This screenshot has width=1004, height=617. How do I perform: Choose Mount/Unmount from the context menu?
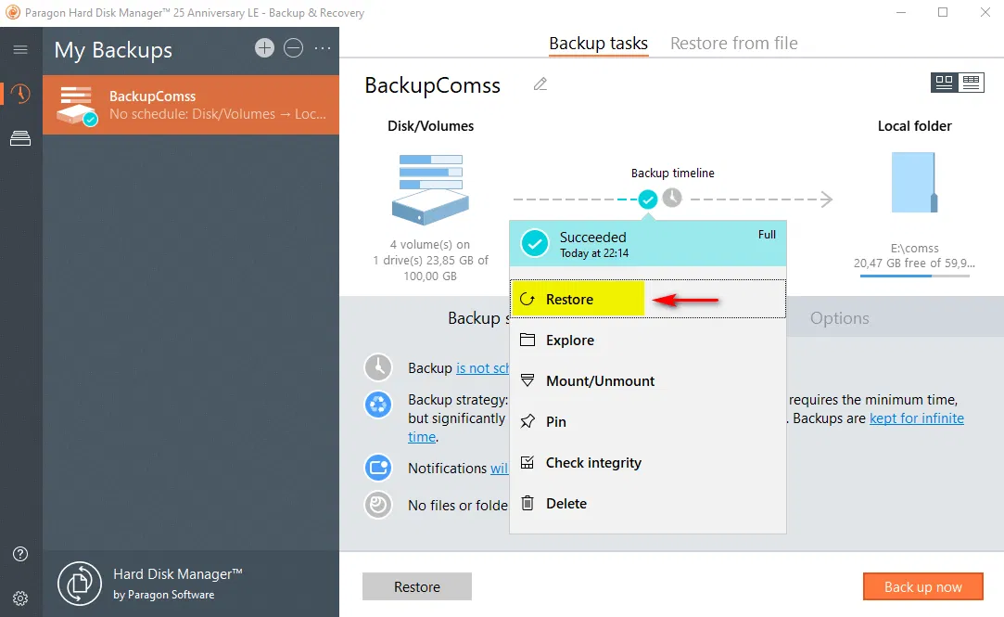(x=648, y=381)
